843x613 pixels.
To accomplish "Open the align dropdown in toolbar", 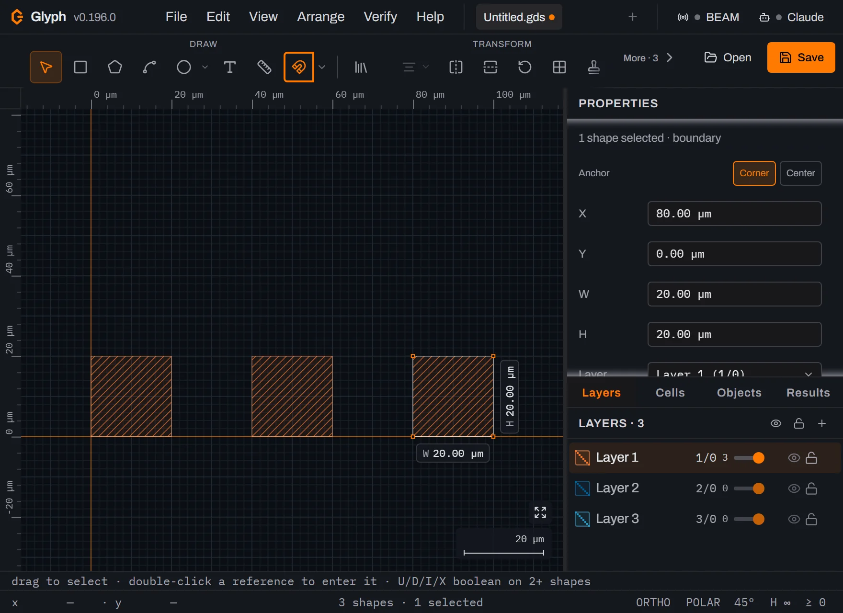I will (x=415, y=67).
